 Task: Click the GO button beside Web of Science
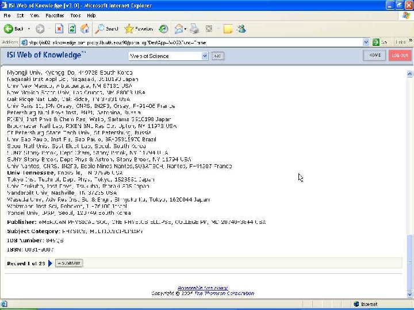point(217,56)
